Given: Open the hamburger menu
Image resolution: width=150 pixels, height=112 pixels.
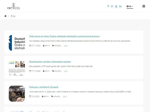Looking at the screenshot, I should tap(144, 6).
